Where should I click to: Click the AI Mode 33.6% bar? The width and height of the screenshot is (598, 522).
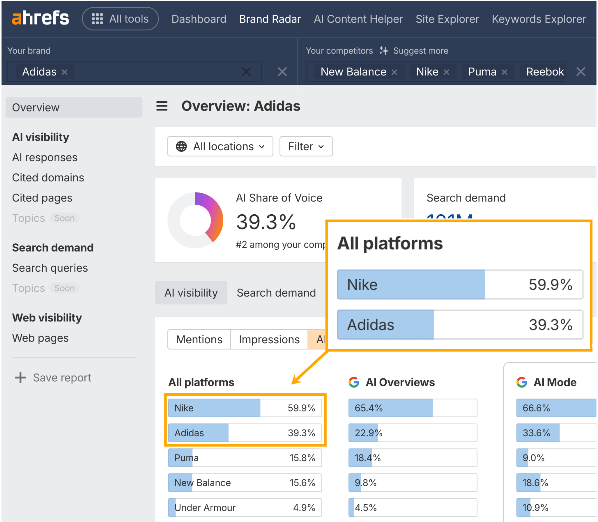[557, 433]
